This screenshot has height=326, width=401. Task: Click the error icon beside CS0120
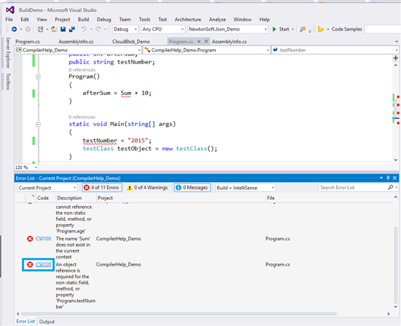pyautogui.click(x=30, y=265)
